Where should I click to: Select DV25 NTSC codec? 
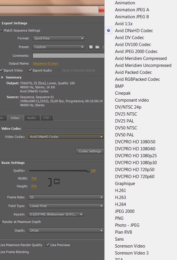pos(126,114)
